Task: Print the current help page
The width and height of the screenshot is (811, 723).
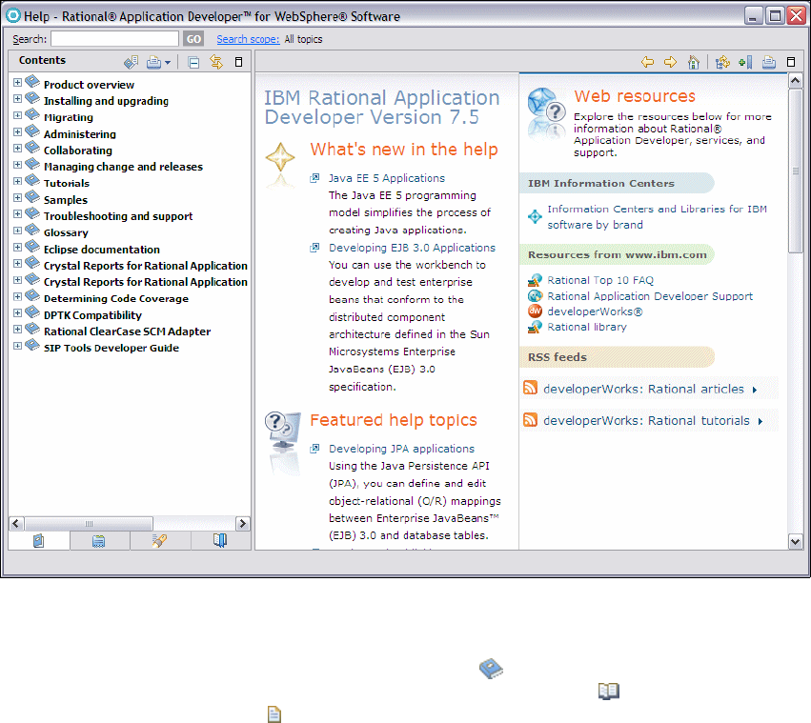Action: pos(769,62)
